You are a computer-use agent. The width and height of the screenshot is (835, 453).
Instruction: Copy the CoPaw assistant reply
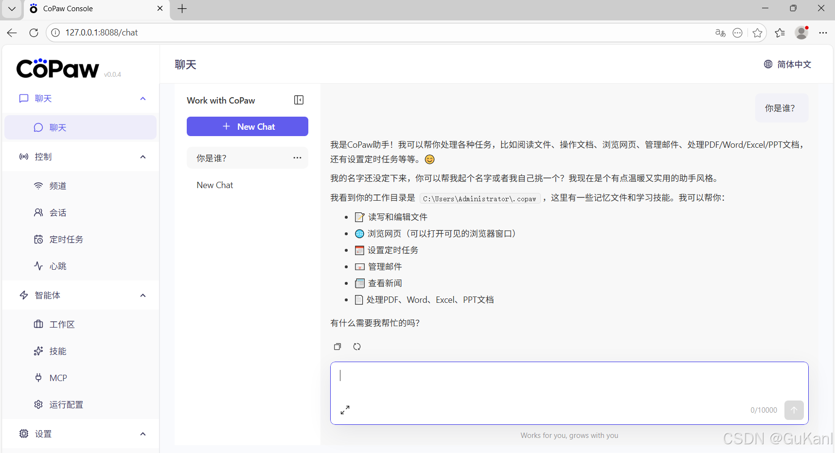[338, 346]
